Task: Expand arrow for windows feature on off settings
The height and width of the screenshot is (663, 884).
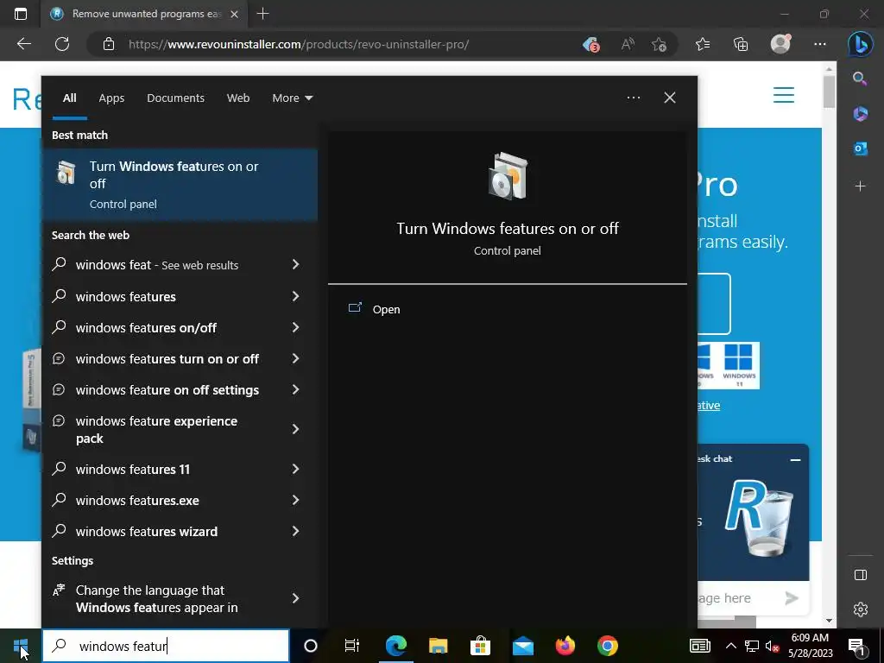Action: tap(295, 389)
